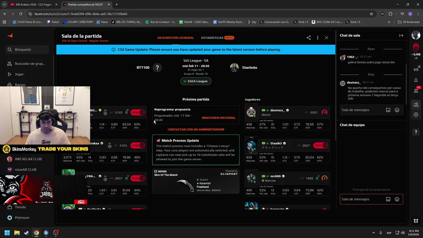Switch to Descripción General tab
This screenshot has height=238, width=423.
(175, 38)
